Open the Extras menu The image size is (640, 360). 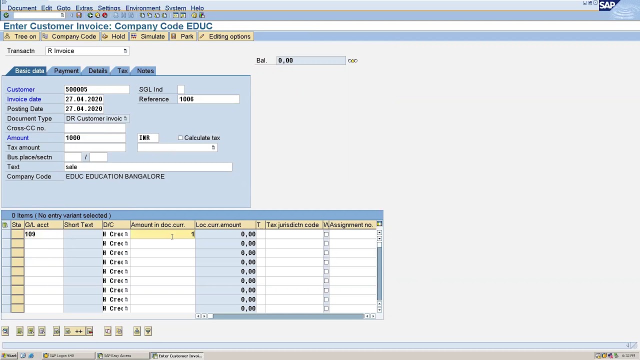tap(84, 8)
